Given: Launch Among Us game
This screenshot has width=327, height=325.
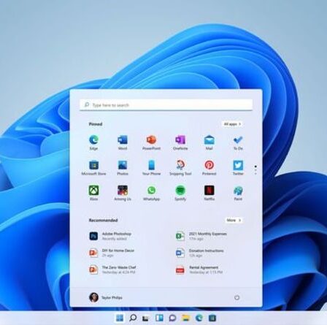Looking at the screenshot, I should click(x=123, y=193).
